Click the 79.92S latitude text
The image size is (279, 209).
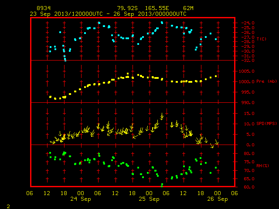(x=127, y=8)
